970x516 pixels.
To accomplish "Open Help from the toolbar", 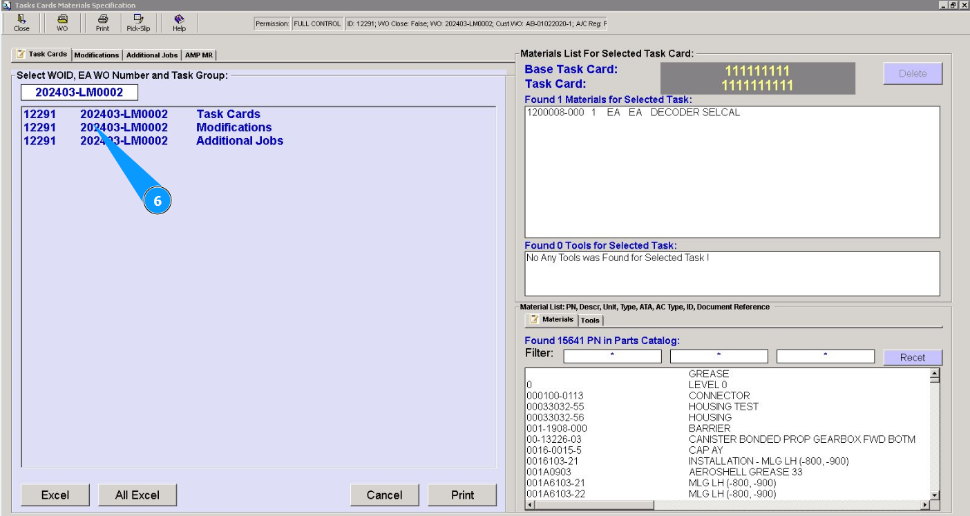I will click(179, 23).
